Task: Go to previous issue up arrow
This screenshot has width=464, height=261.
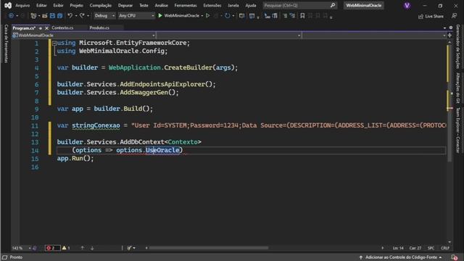Action: [x=83, y=248]
